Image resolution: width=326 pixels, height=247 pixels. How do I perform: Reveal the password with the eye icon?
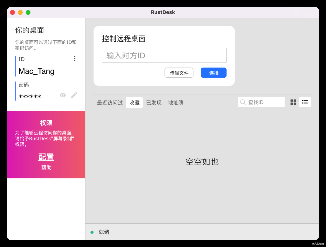[x=63, y=95]
